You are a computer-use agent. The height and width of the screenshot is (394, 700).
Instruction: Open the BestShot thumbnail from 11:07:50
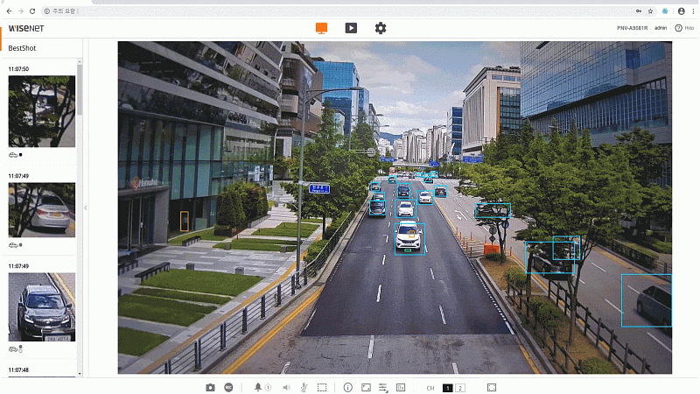[x=42, y=111]
